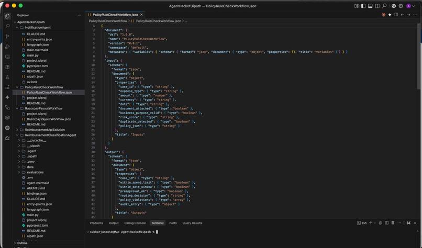The width and height of the screenshot is (422, 248).
Task: Switch to the Ports tab
Action: point(173,223)
